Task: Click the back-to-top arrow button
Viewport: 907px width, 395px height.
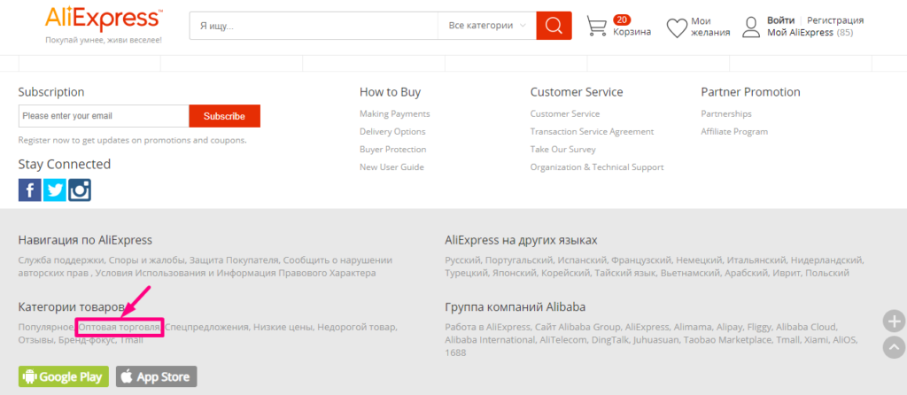Action: click(x=894, y=347)
